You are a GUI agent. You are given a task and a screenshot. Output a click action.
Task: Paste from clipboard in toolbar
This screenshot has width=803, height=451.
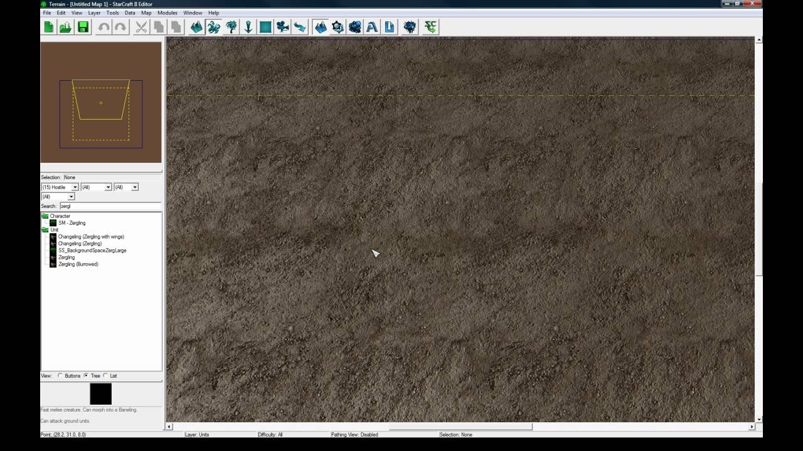point(176,27)
